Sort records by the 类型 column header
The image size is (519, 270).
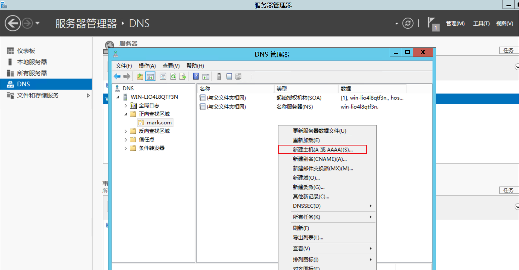(306, 89)
